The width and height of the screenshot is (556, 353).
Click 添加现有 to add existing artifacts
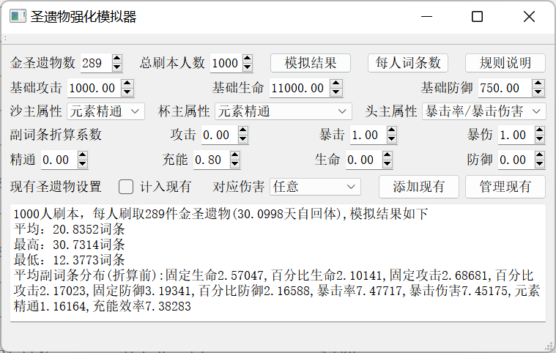click(419, 187)
